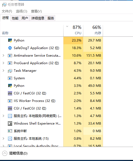
Task: Click the 简略信息(D) link
Action: click(x=18, y=153)
